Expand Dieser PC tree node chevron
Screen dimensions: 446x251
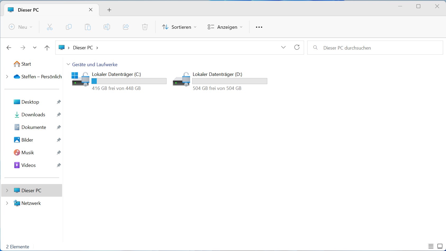coord(7,190)
